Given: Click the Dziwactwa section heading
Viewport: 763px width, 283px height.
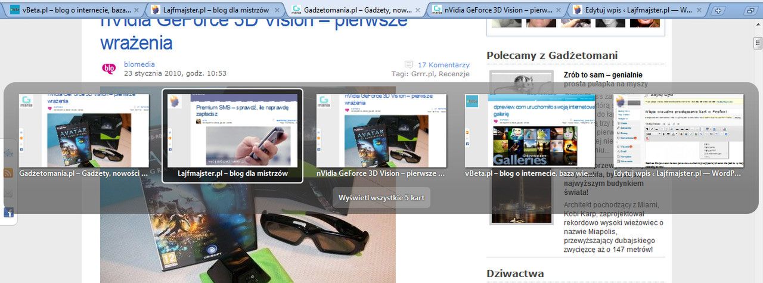Looking at the screenshot, I should click(x=515, y=273).
